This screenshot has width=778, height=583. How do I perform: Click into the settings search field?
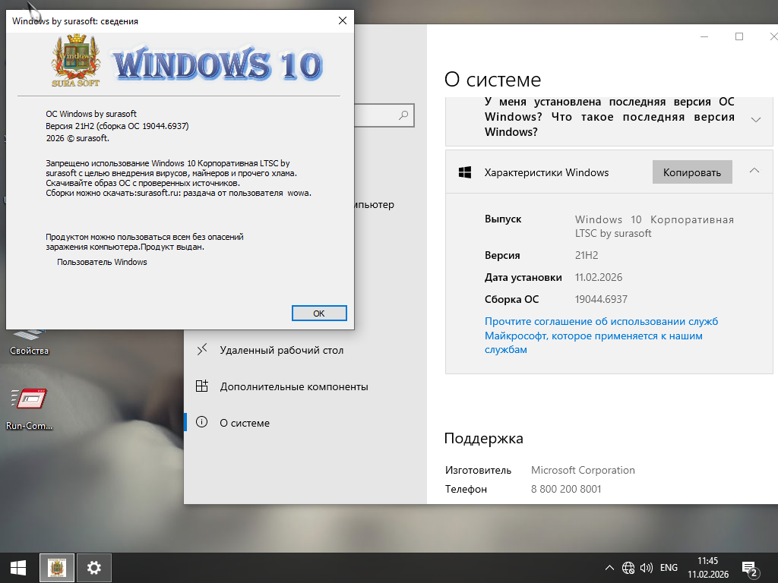pyautogui.click(x=384, y=115)
